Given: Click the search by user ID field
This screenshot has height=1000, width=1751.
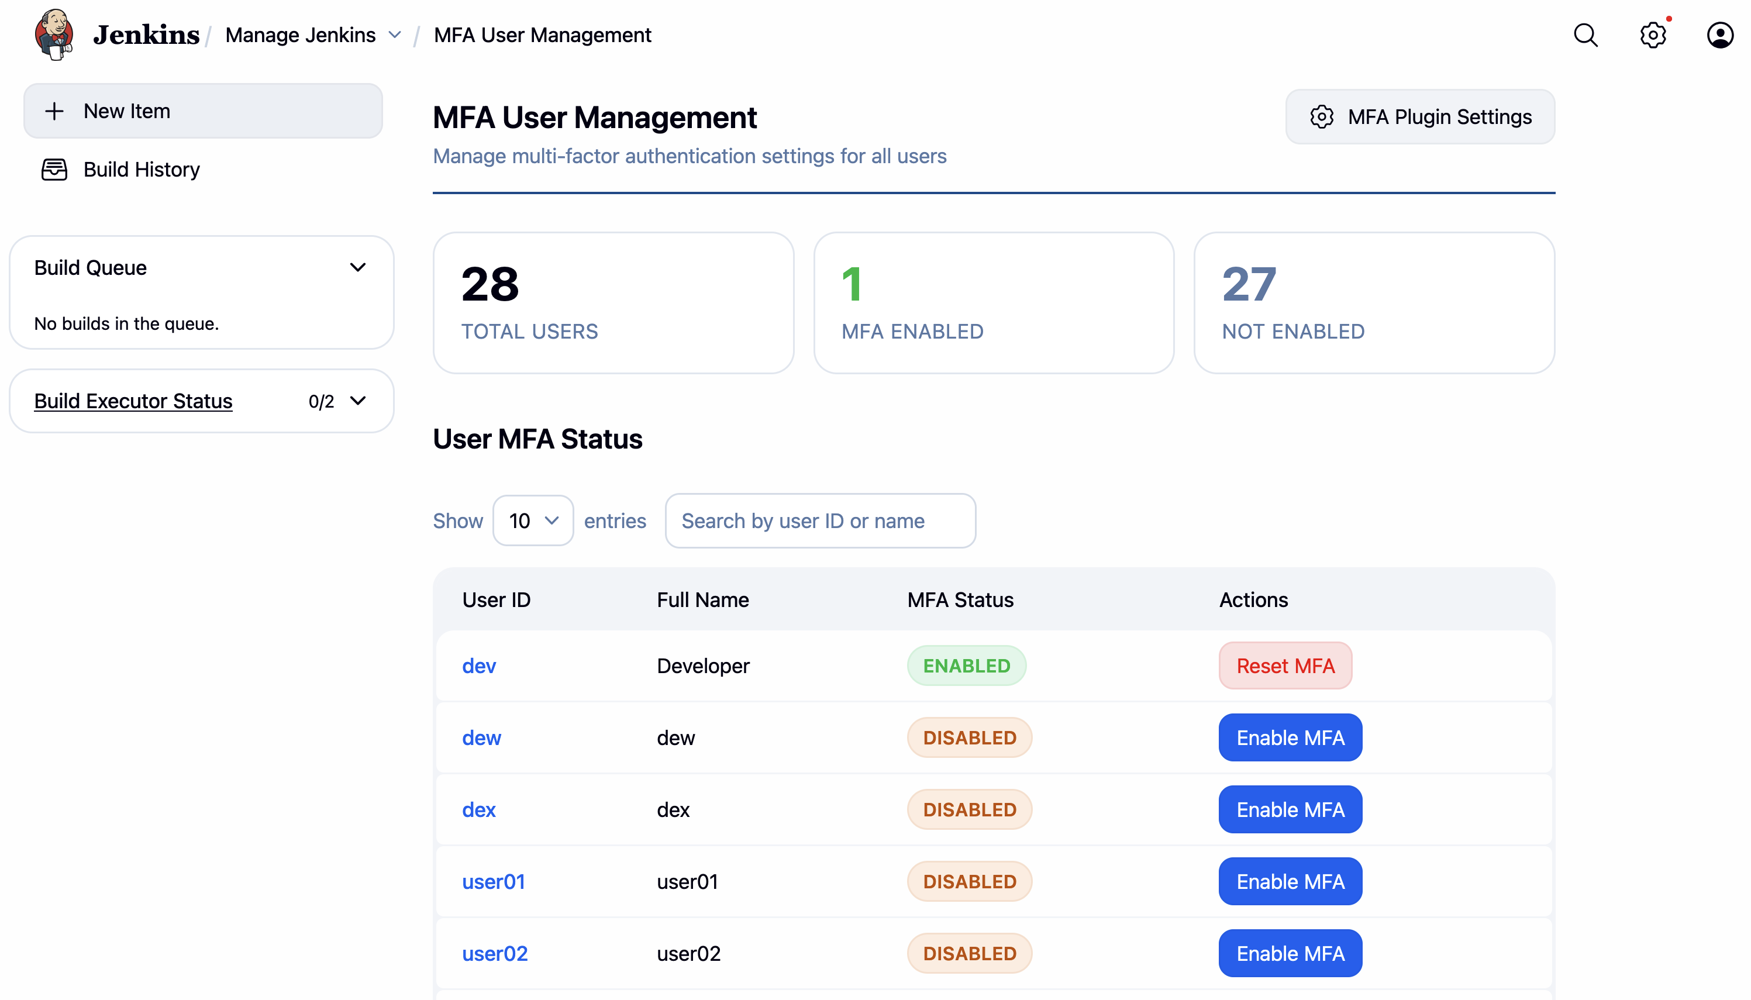Looking at the screenshot, I should click(820, 520).
